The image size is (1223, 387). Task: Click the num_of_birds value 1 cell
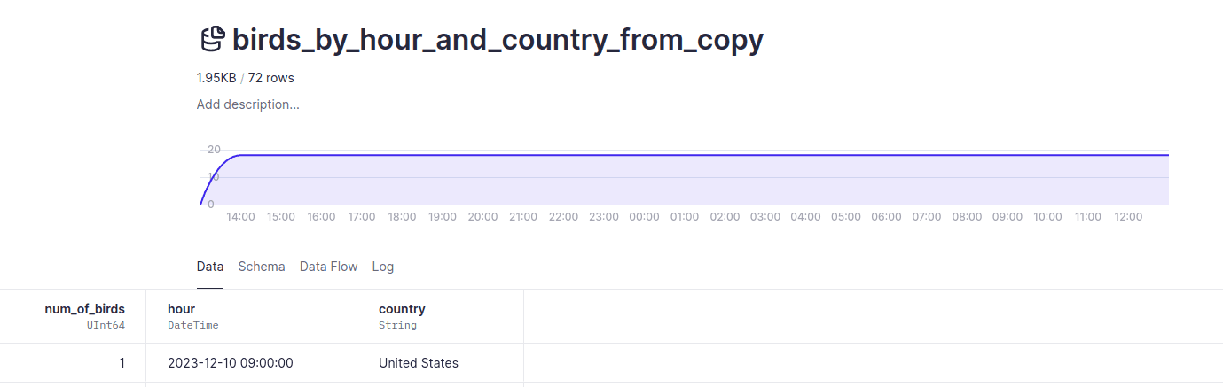(73, 363)
